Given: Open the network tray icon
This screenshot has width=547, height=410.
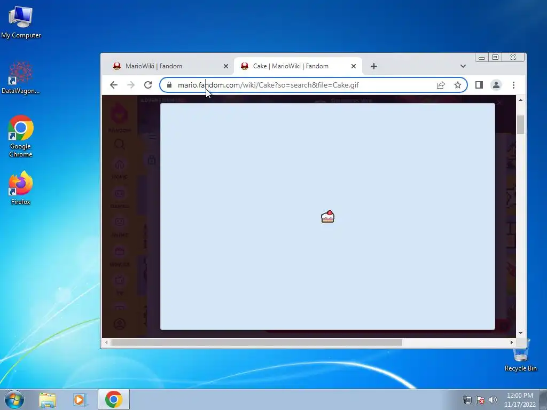Looking at the screenshot, I should click(x=467, y=400).
